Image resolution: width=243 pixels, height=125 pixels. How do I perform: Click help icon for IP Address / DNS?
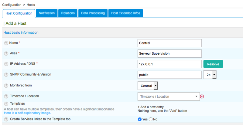click(6, 64)
